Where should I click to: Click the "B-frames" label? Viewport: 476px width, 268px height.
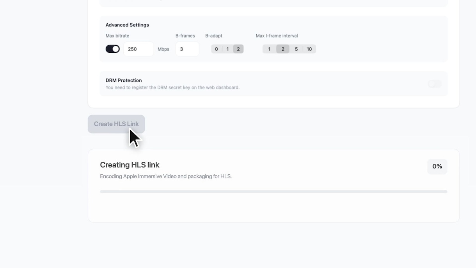point(185,36)
